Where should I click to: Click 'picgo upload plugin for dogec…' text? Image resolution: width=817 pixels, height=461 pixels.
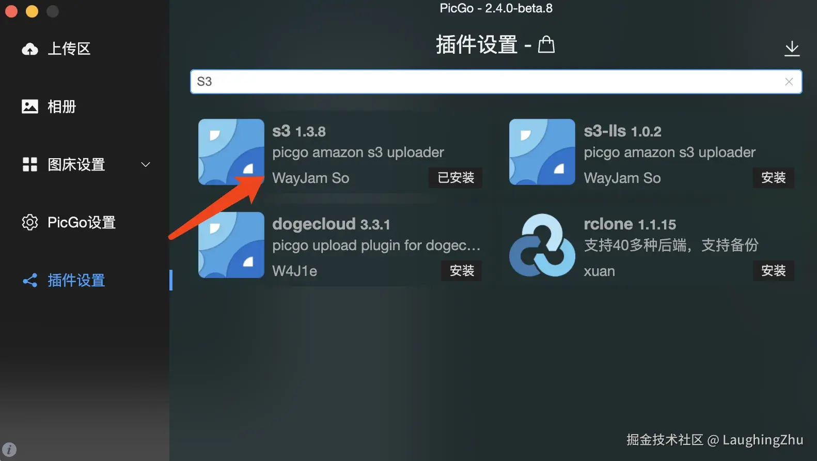click(x=376, y=245)
